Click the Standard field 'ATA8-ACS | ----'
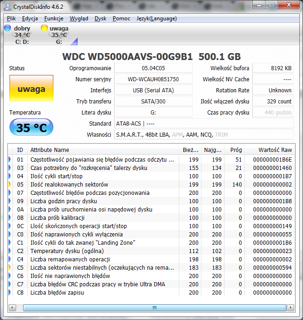This screenshot has height=320, width=303. click(204, 123)
